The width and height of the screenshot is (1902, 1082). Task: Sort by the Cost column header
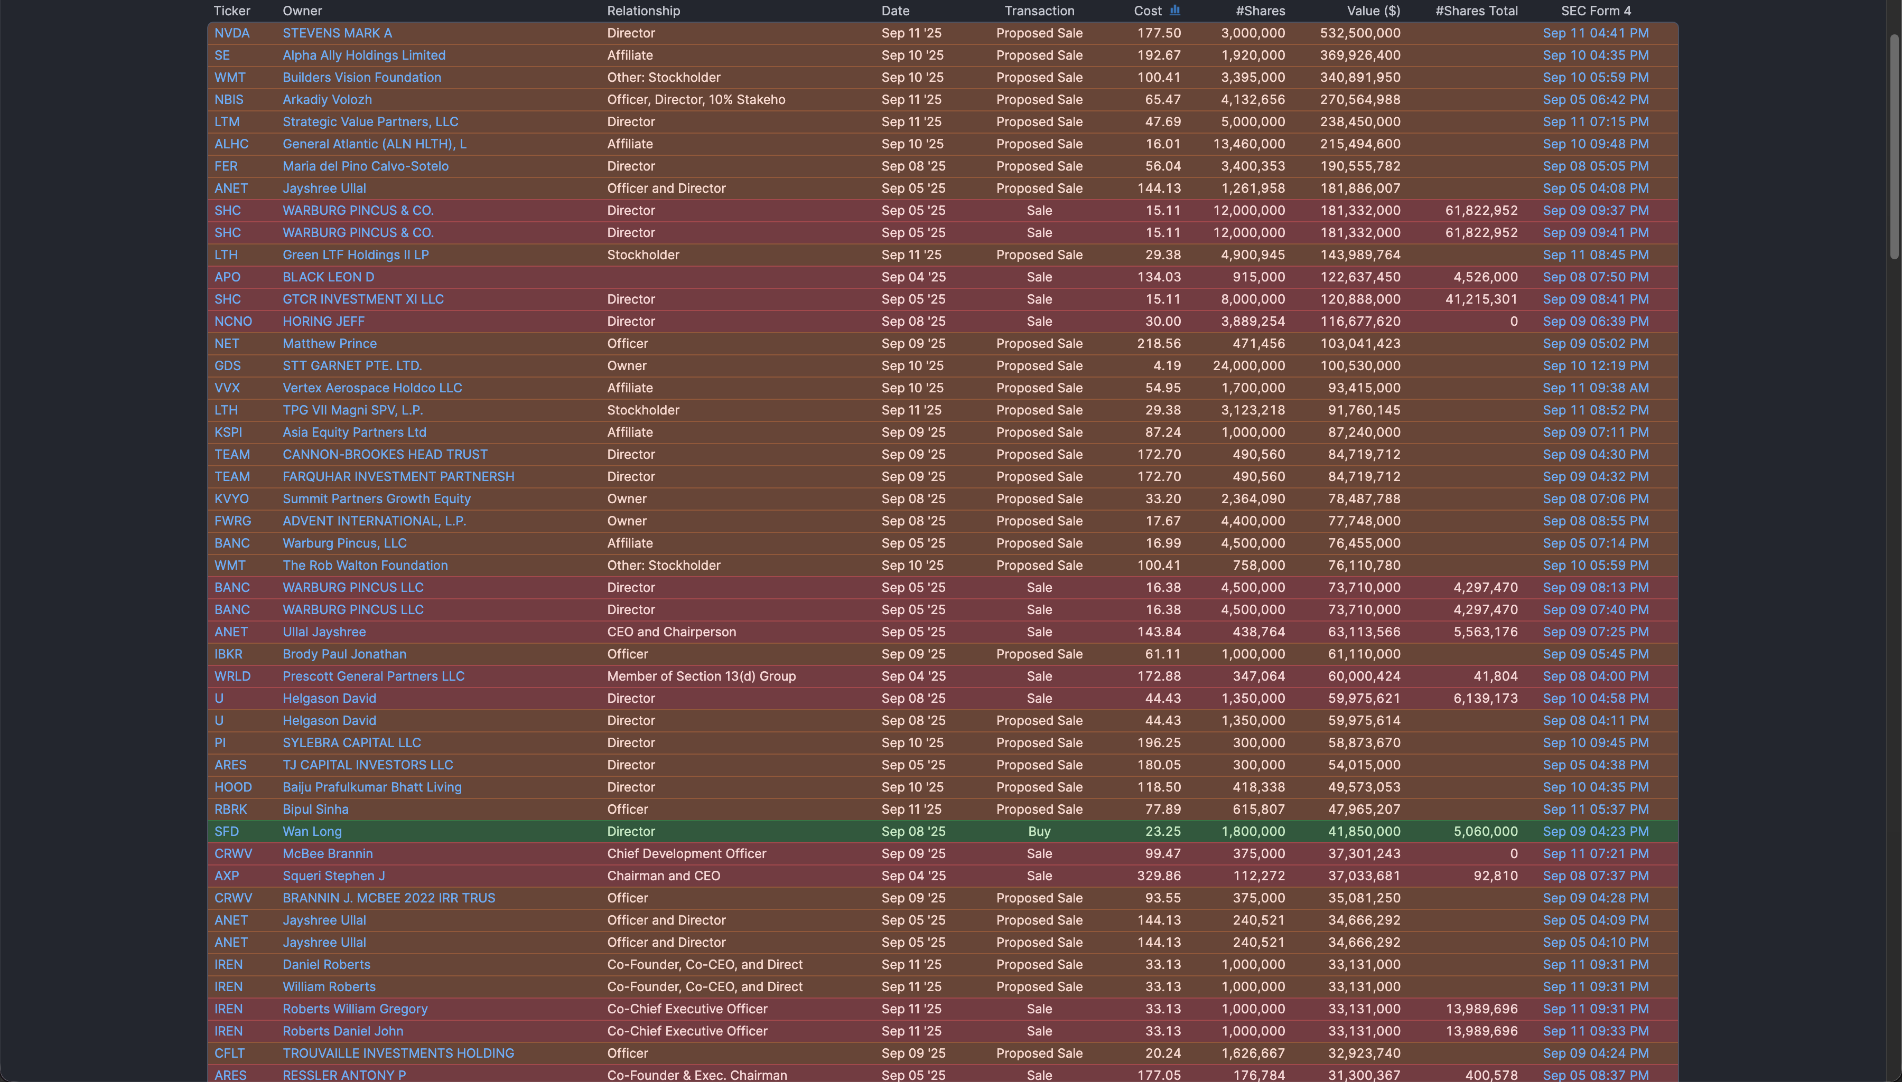(x=1148, y=11)
